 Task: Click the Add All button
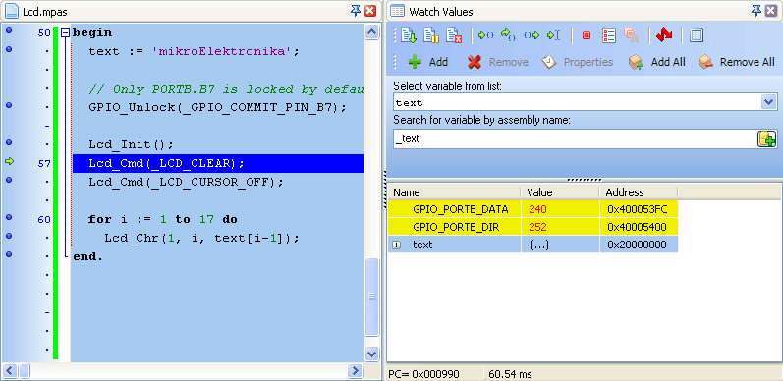click(656, 62)
